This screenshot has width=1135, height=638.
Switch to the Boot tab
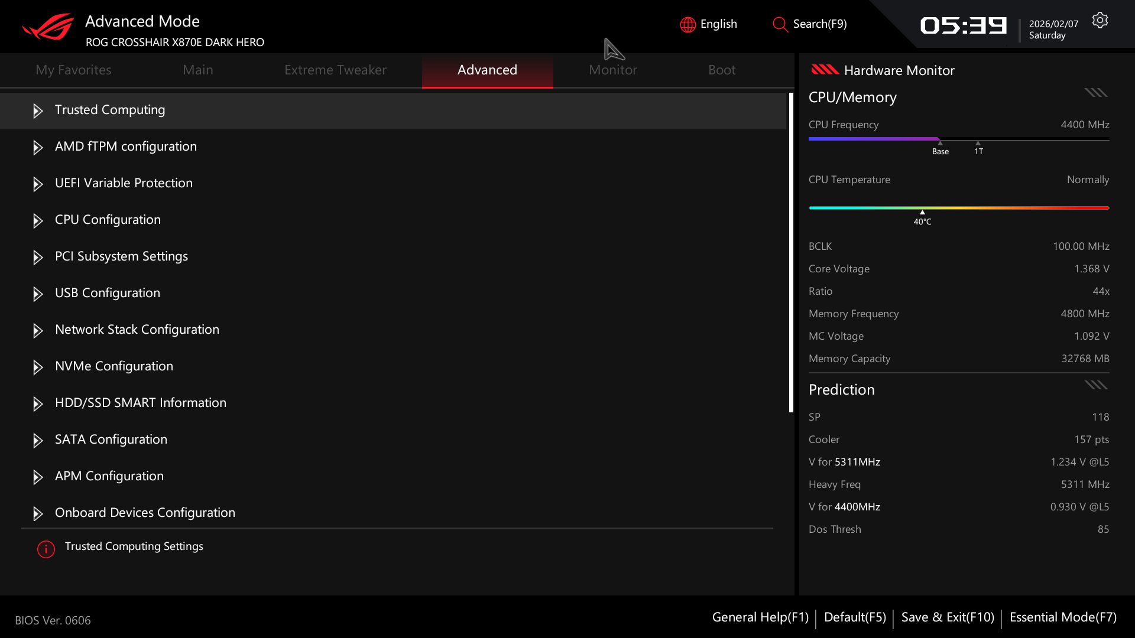(721, 70)
